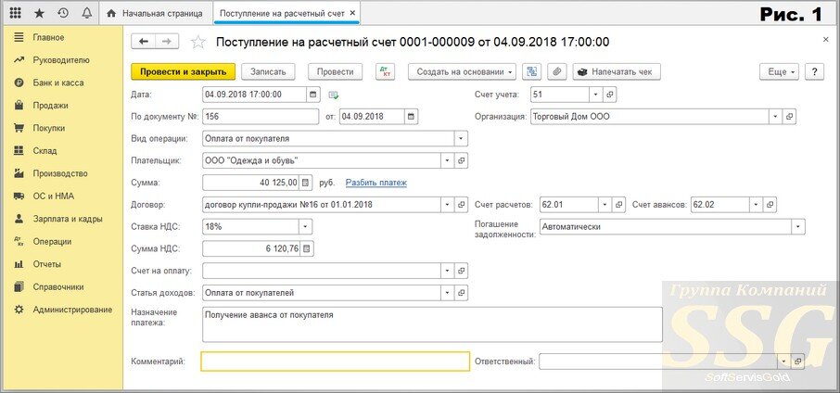Image resolution: width=840 pixels, height=393 pixels.
Task: Open Счет авансов 62.02 record icon
Action: pyautogui.click(x=770, y=205)
